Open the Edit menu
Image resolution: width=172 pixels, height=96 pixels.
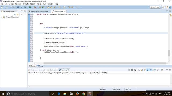[6, 4]
